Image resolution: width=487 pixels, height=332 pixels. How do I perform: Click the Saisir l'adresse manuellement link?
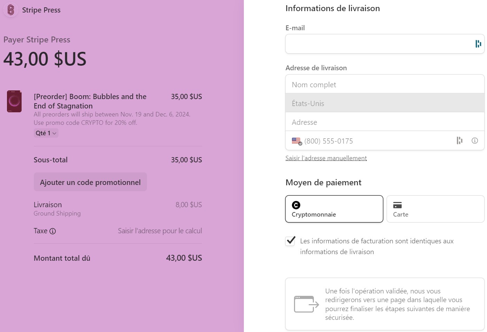coord(326,158)
